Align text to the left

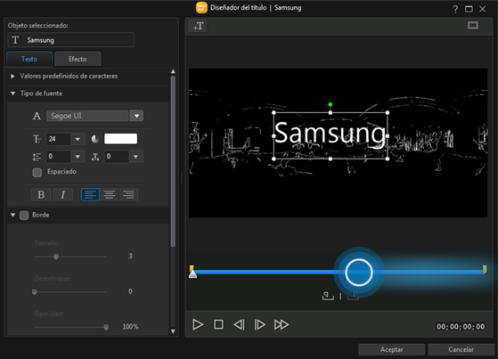coord(91,194)
